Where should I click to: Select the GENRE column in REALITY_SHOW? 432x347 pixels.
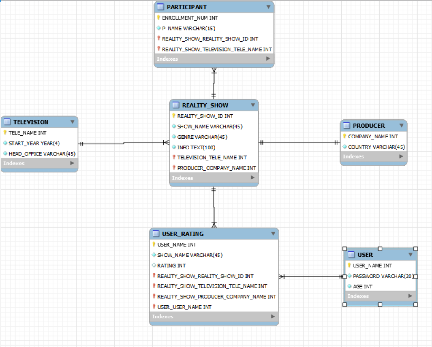click(198, 137)
